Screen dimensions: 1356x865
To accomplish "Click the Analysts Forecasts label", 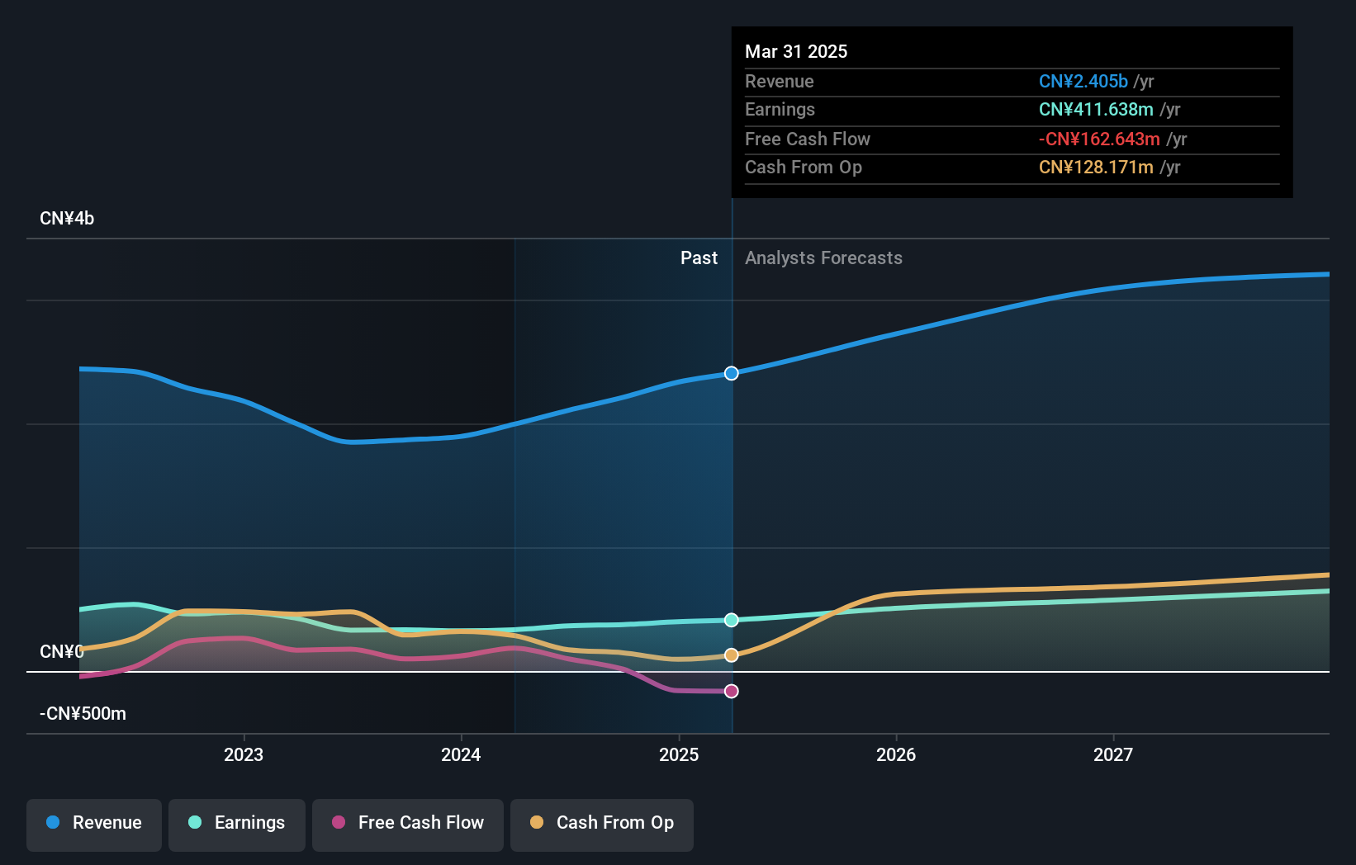I will click(x=823, y=258).
